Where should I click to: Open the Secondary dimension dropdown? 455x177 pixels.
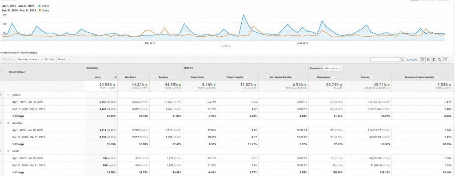30,59
